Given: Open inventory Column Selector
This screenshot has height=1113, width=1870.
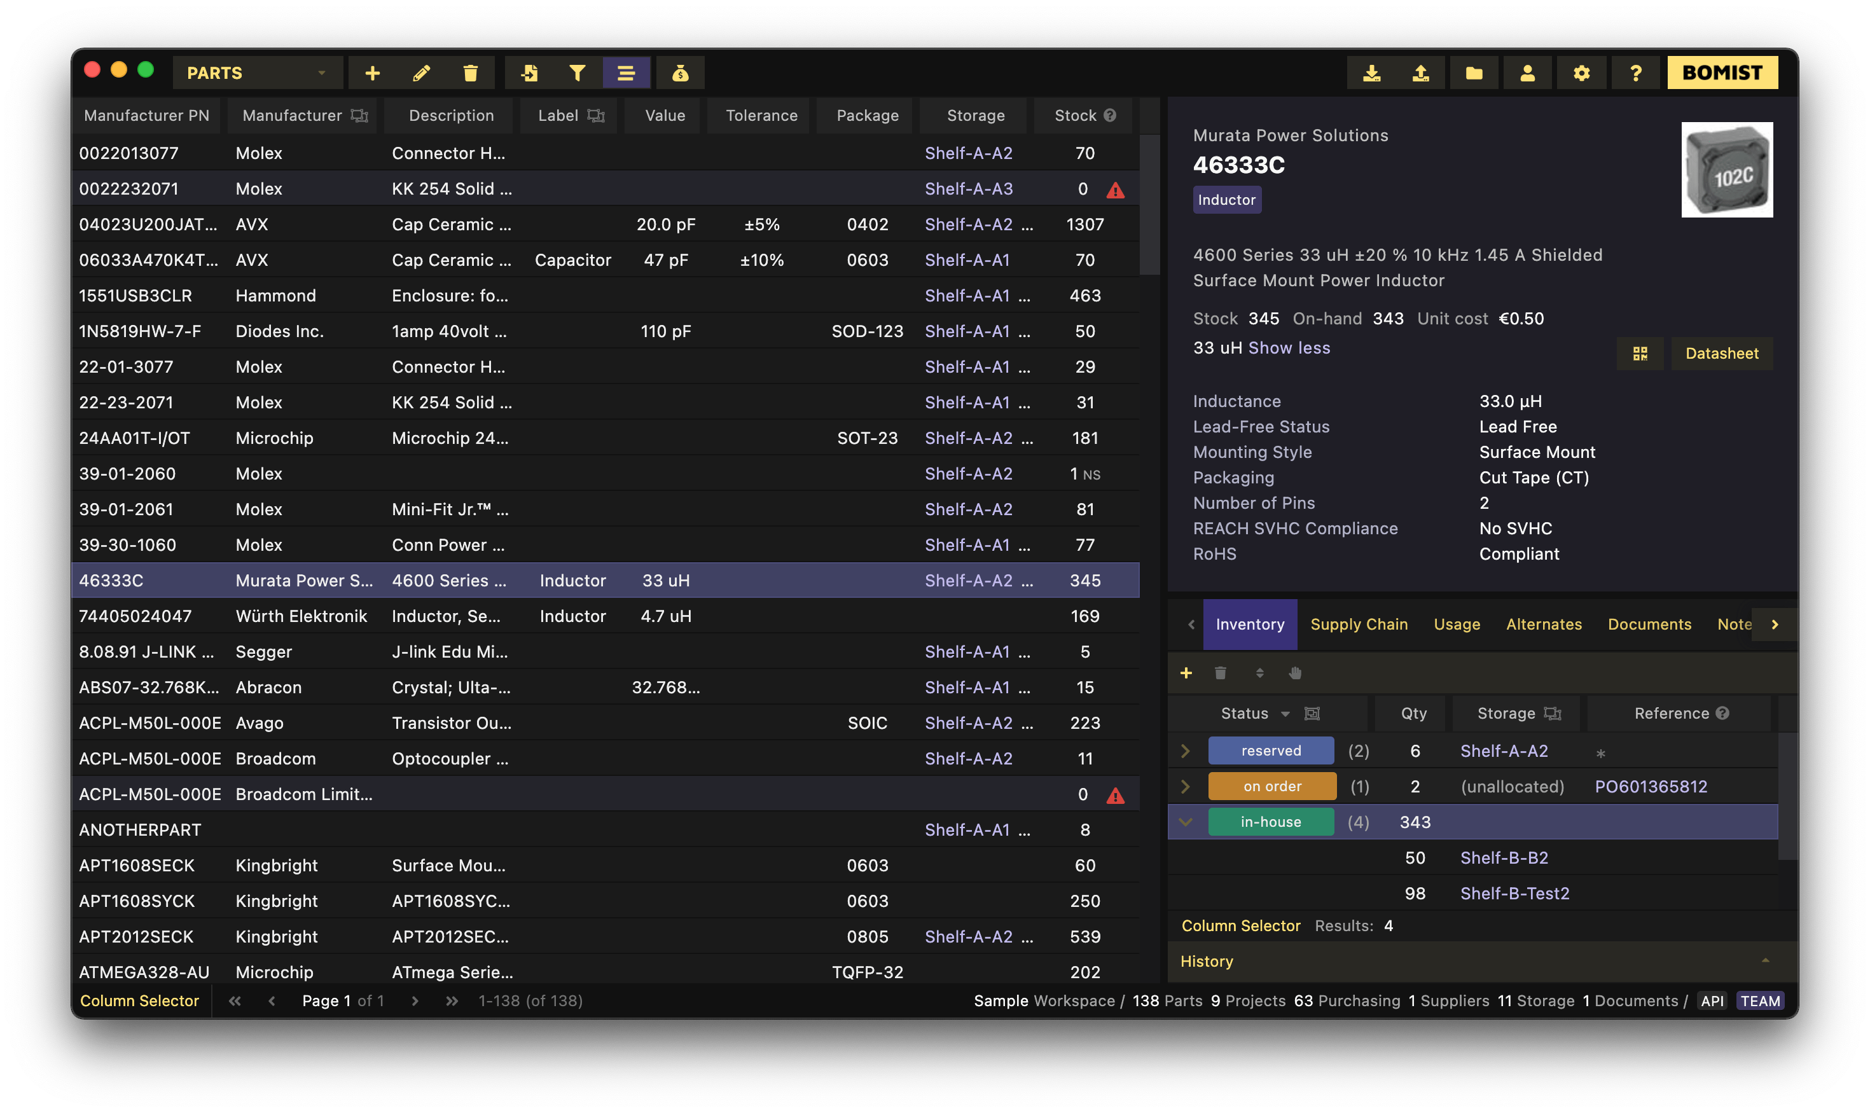Looking at the screenshot, I should click(x=1240, y=925).
